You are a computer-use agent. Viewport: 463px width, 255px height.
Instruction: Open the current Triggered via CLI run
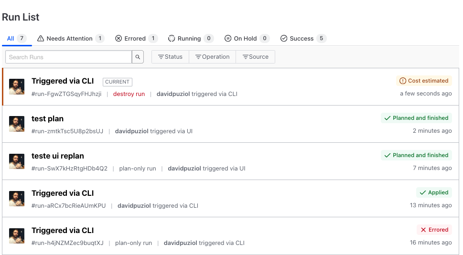point(63,81)
